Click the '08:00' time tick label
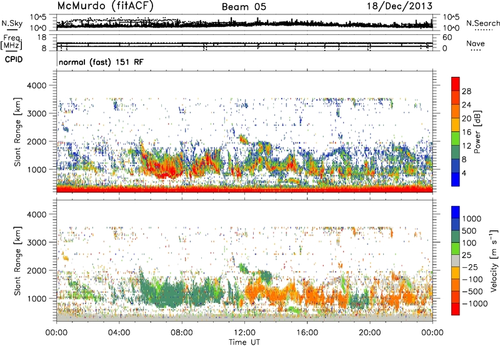500x346 pixels. click(181, 333)
